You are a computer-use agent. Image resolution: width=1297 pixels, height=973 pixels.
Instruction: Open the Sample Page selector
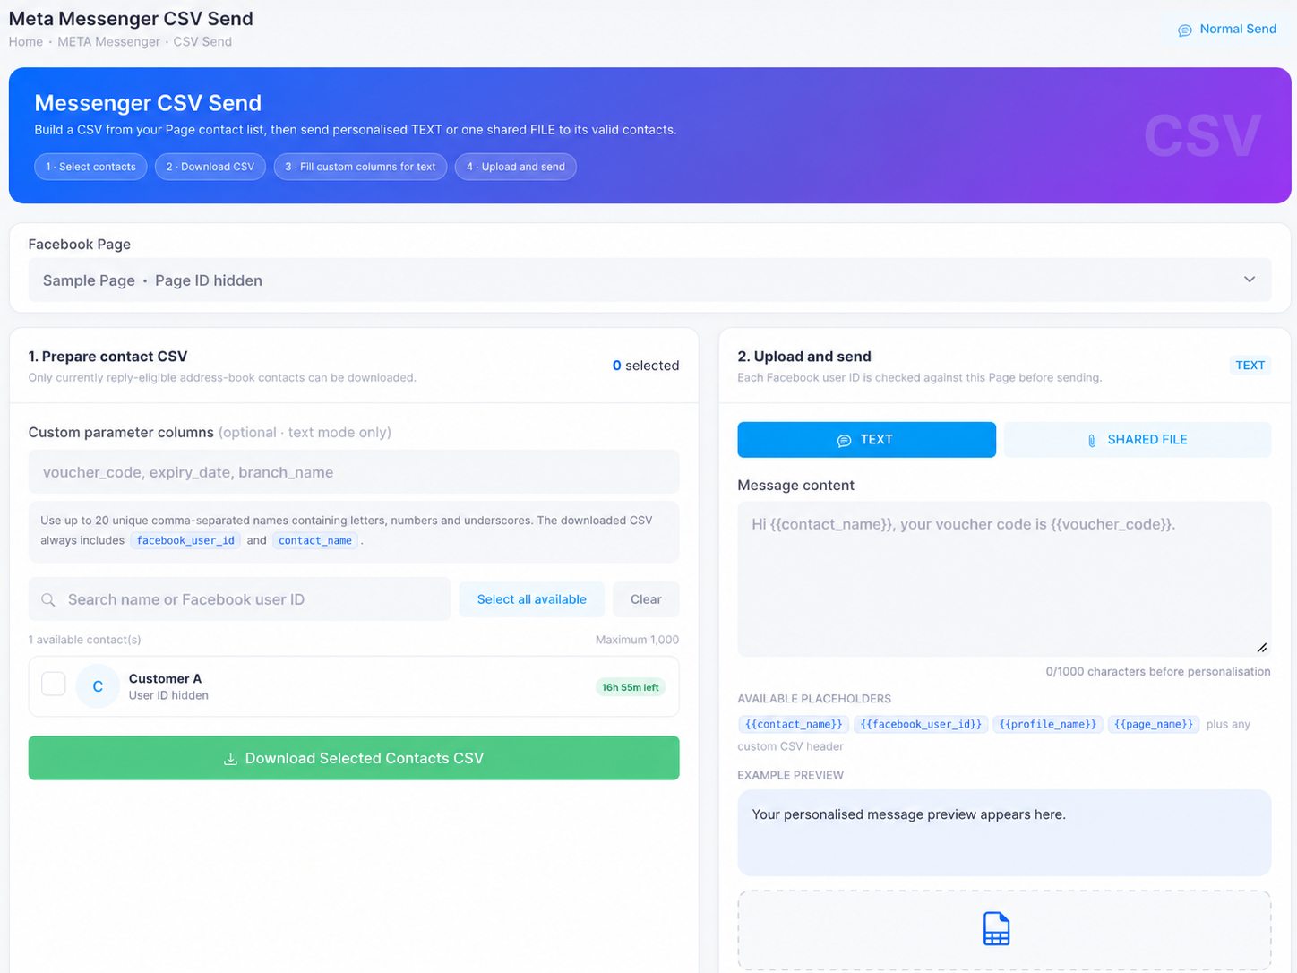[649, 280]
